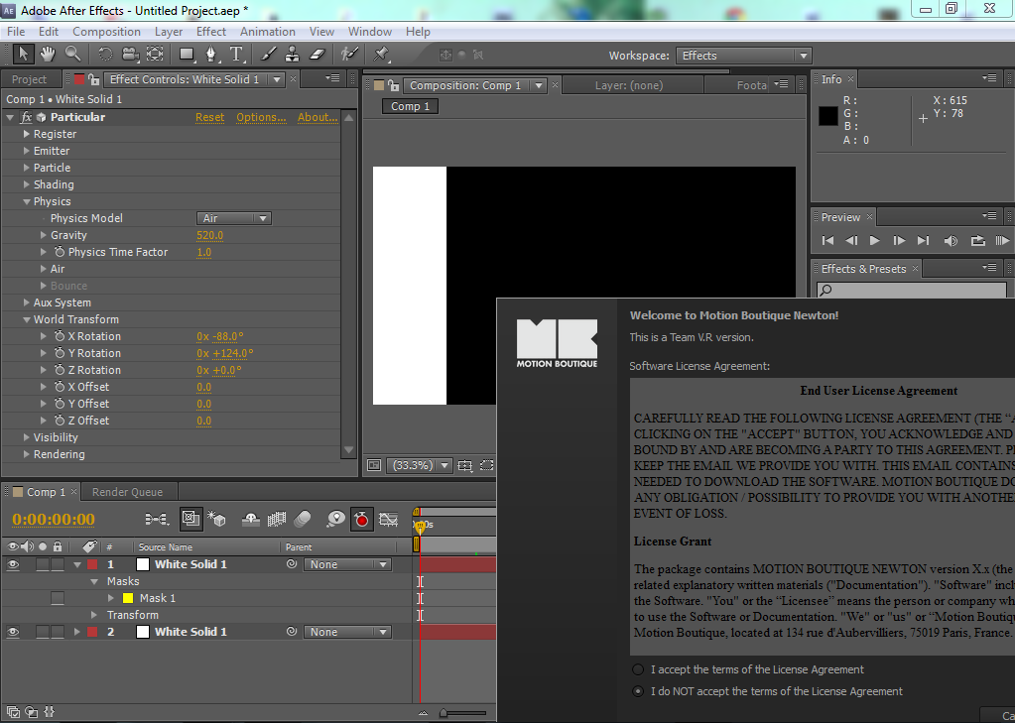Open Parent dropdown for layer 2
The height and width of the screenshot is (723, 1015).
click(347, 632)
